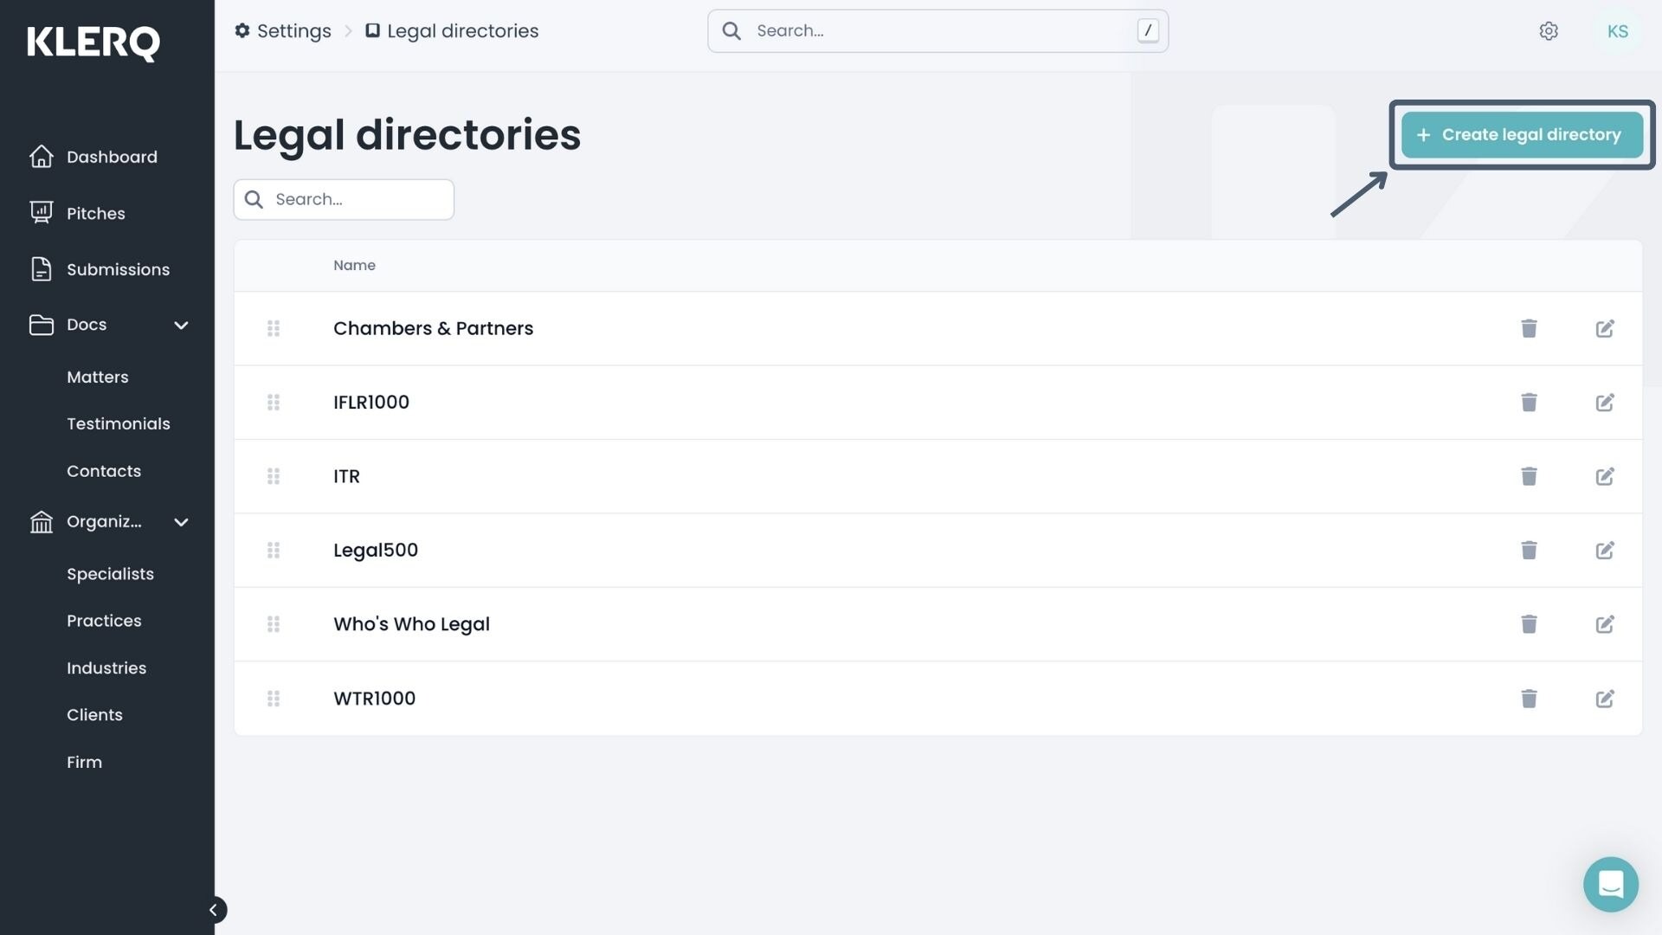The image size is (1662, 935).
Task: Select the Legal500 name
Action: [376, 550]
